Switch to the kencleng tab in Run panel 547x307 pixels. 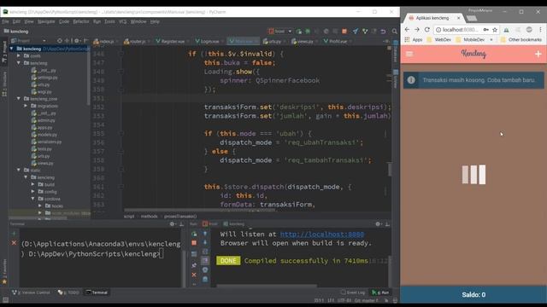tap(233, 223)
